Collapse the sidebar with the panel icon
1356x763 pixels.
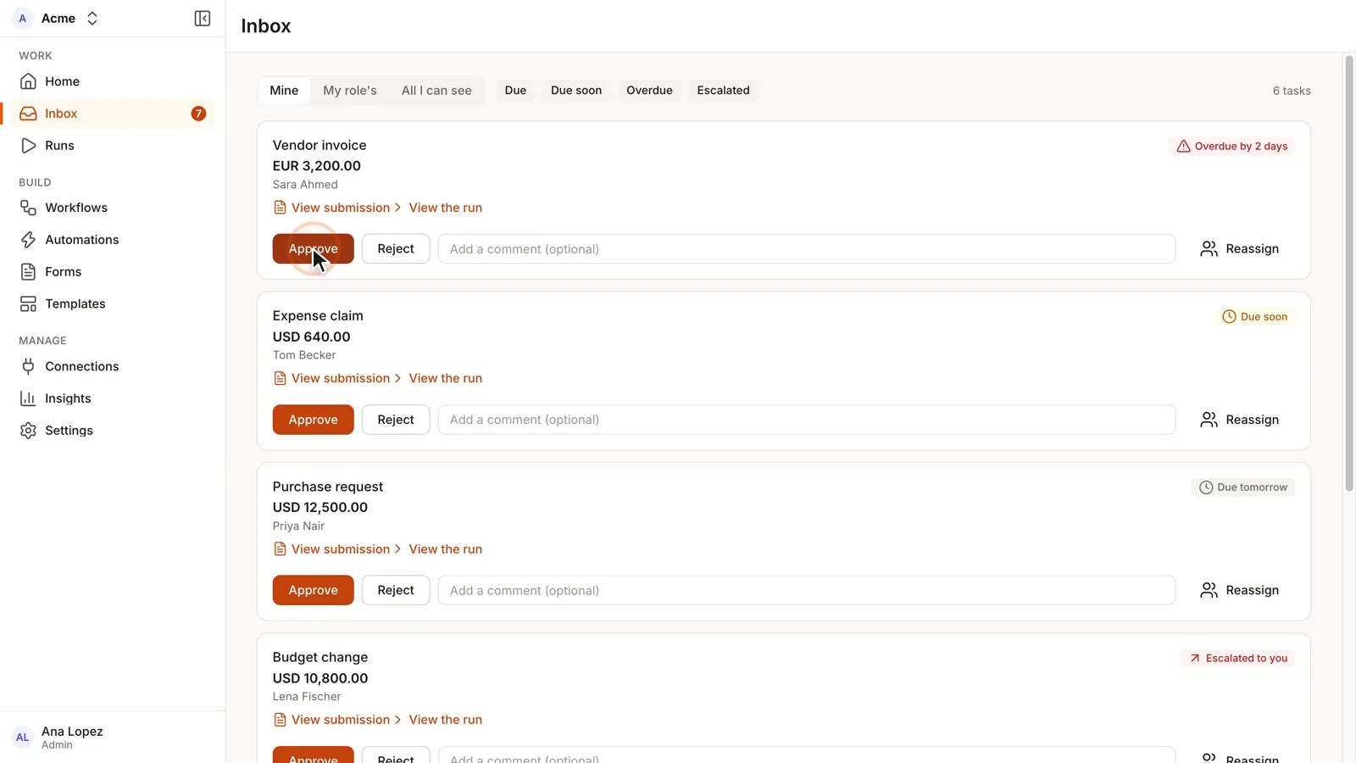coord(202,19)
